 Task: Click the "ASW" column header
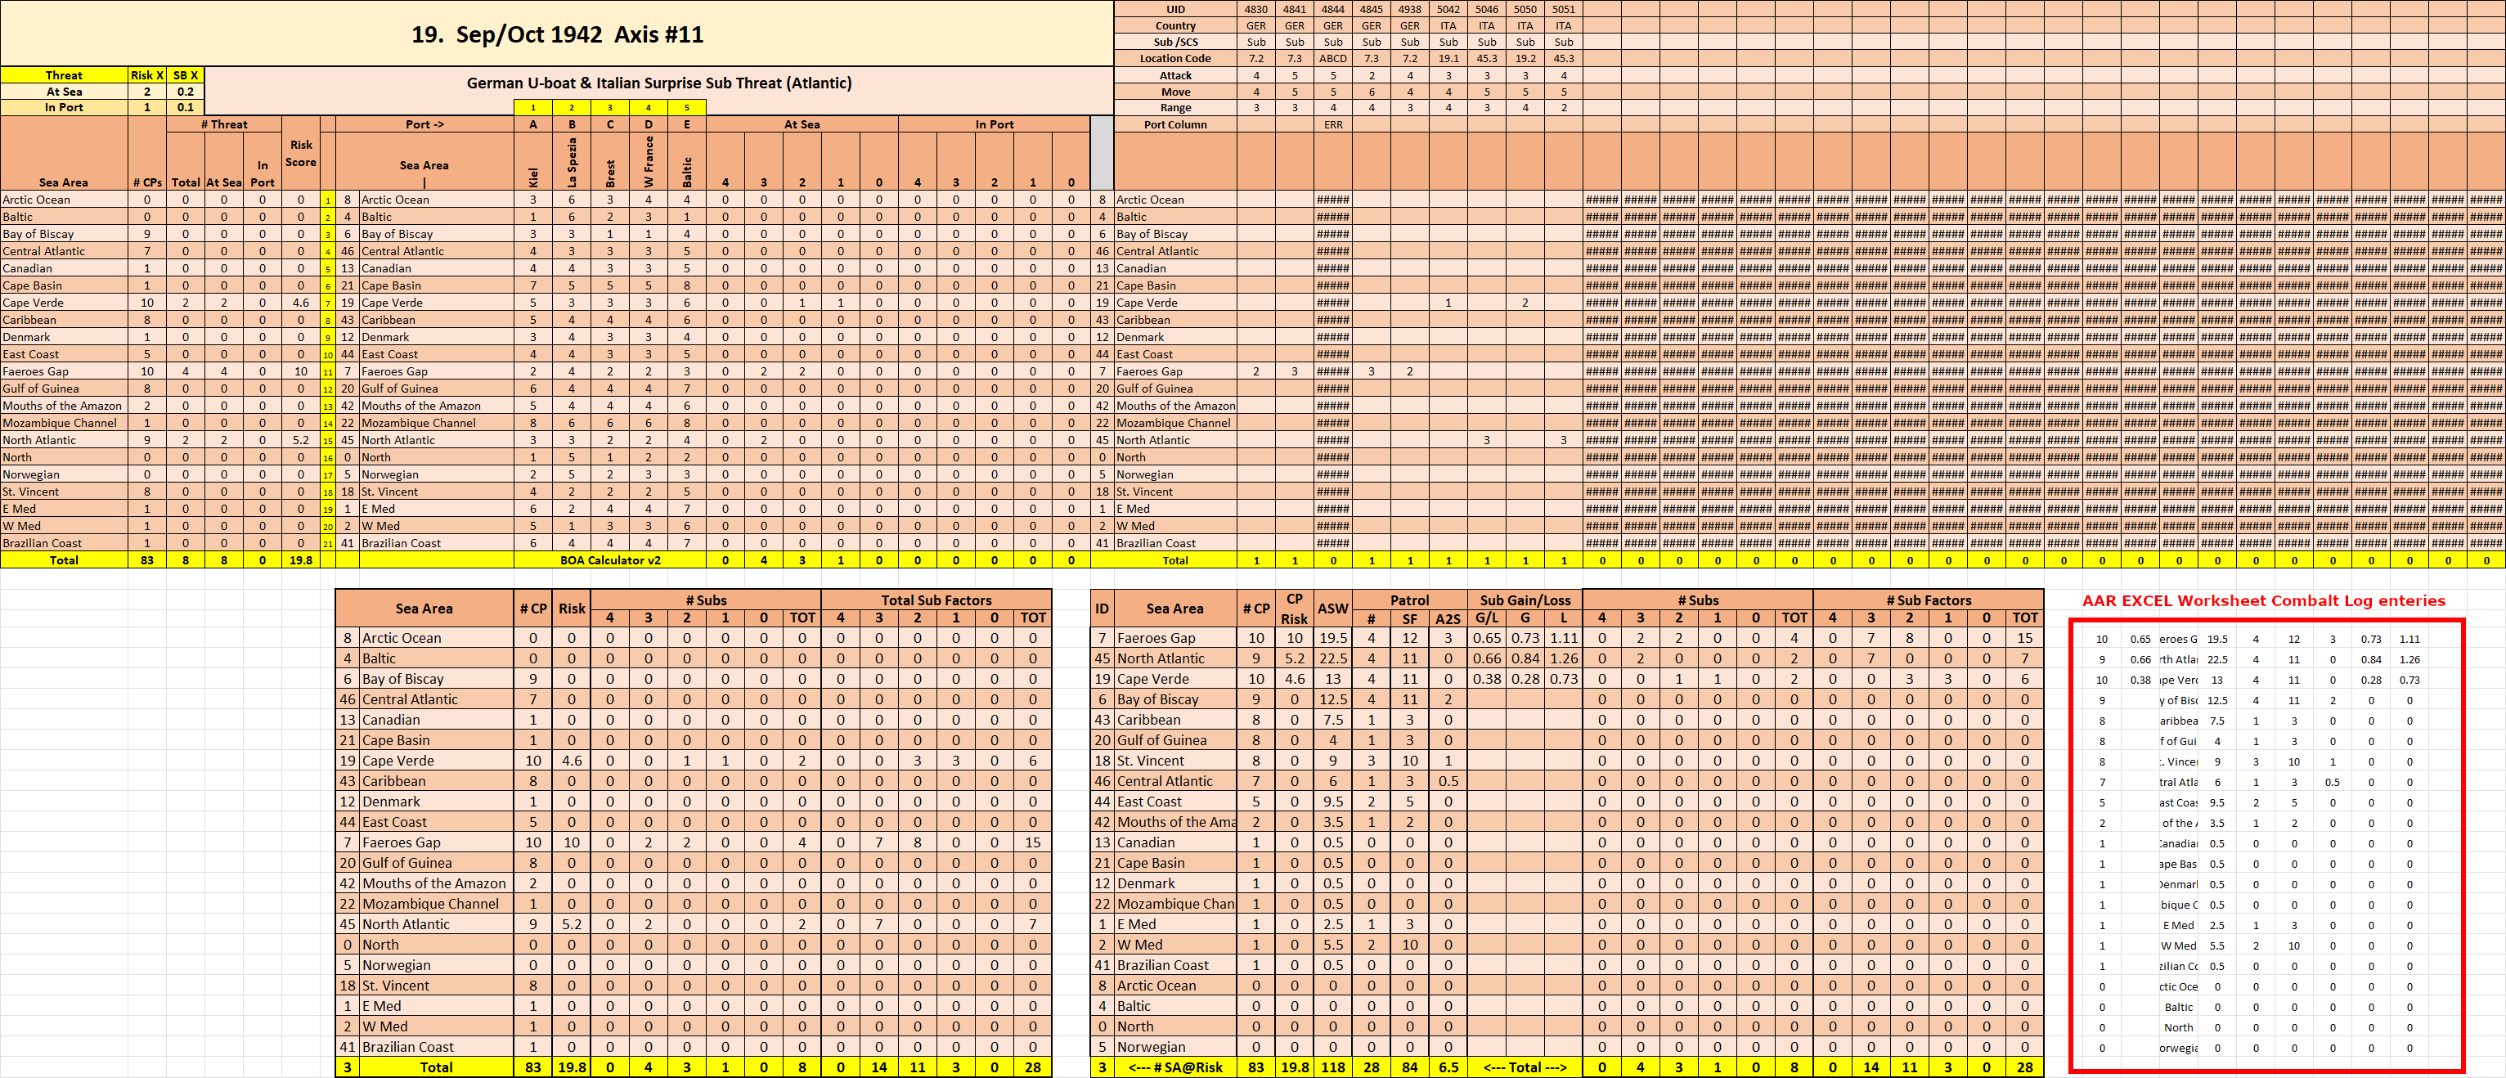[x=1333, y=609]
